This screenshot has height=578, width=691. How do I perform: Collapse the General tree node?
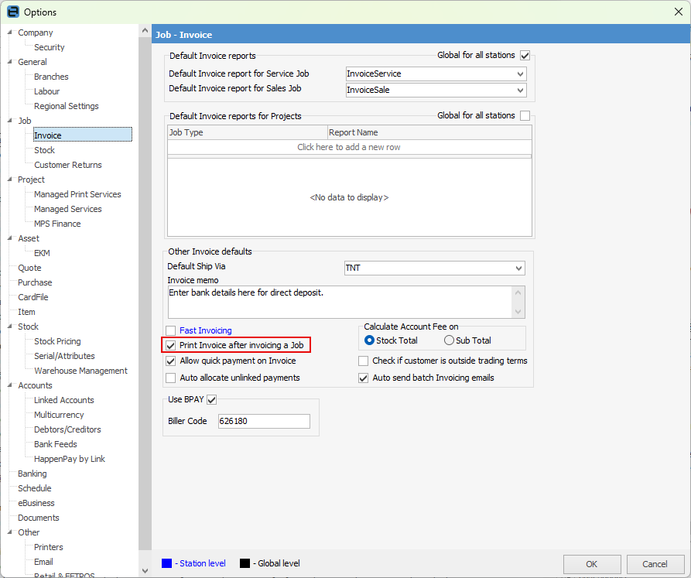point(10,62)
